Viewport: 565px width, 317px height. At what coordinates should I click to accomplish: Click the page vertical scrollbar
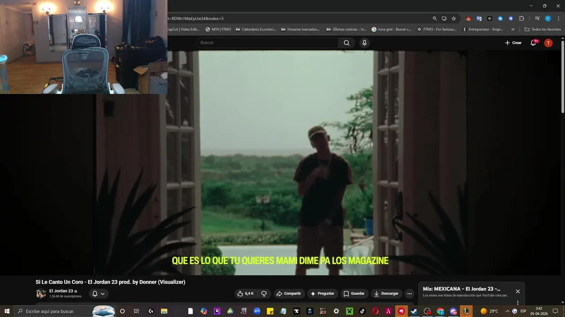(x=562, y=77)
